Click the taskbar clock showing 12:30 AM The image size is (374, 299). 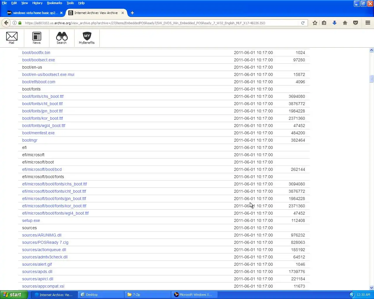point(363,295)
